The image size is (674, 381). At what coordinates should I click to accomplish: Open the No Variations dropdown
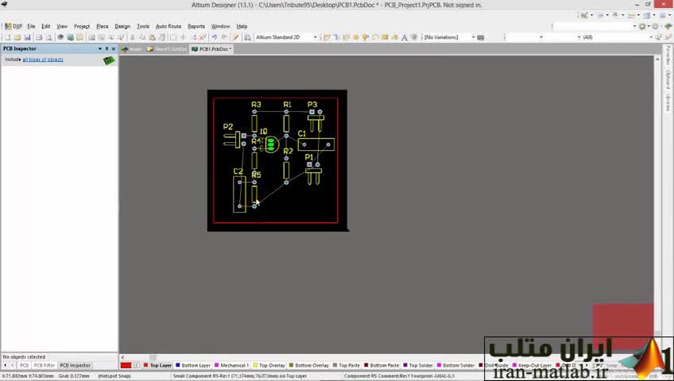pyautogui.click(x=473, y=37)
